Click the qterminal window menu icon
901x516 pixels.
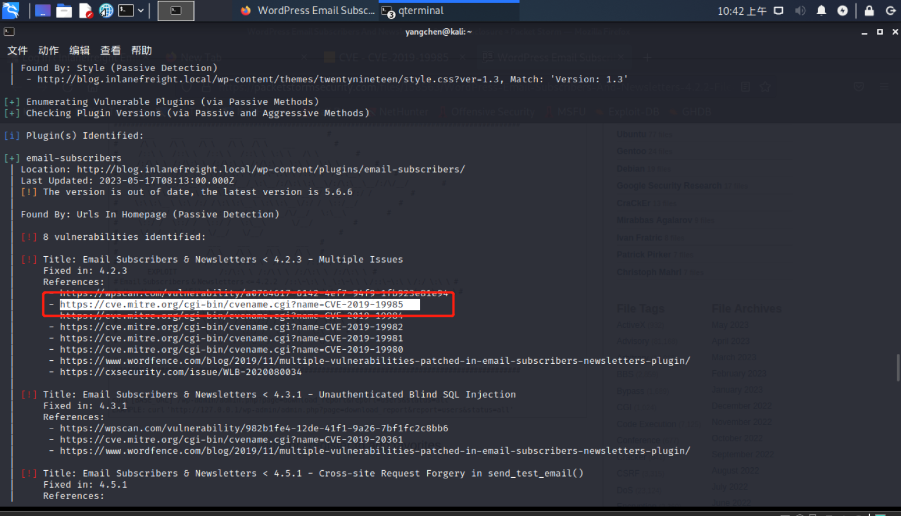[9, 32]
